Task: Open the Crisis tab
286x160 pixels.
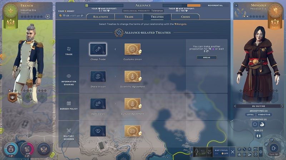Action: click(186, 17)
